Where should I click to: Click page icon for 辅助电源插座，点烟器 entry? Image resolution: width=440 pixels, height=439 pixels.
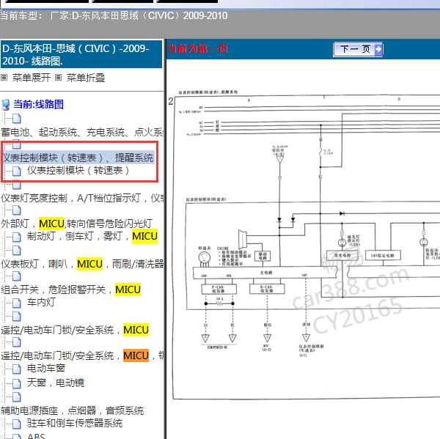pyautogui.click(x=17, y=397)
